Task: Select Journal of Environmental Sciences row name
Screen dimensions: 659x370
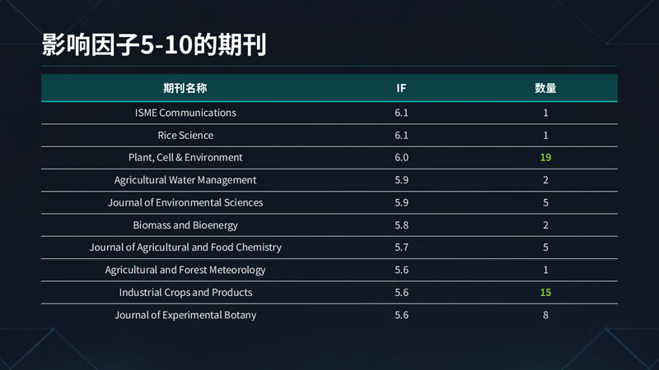Action: [x=185, y=202]
